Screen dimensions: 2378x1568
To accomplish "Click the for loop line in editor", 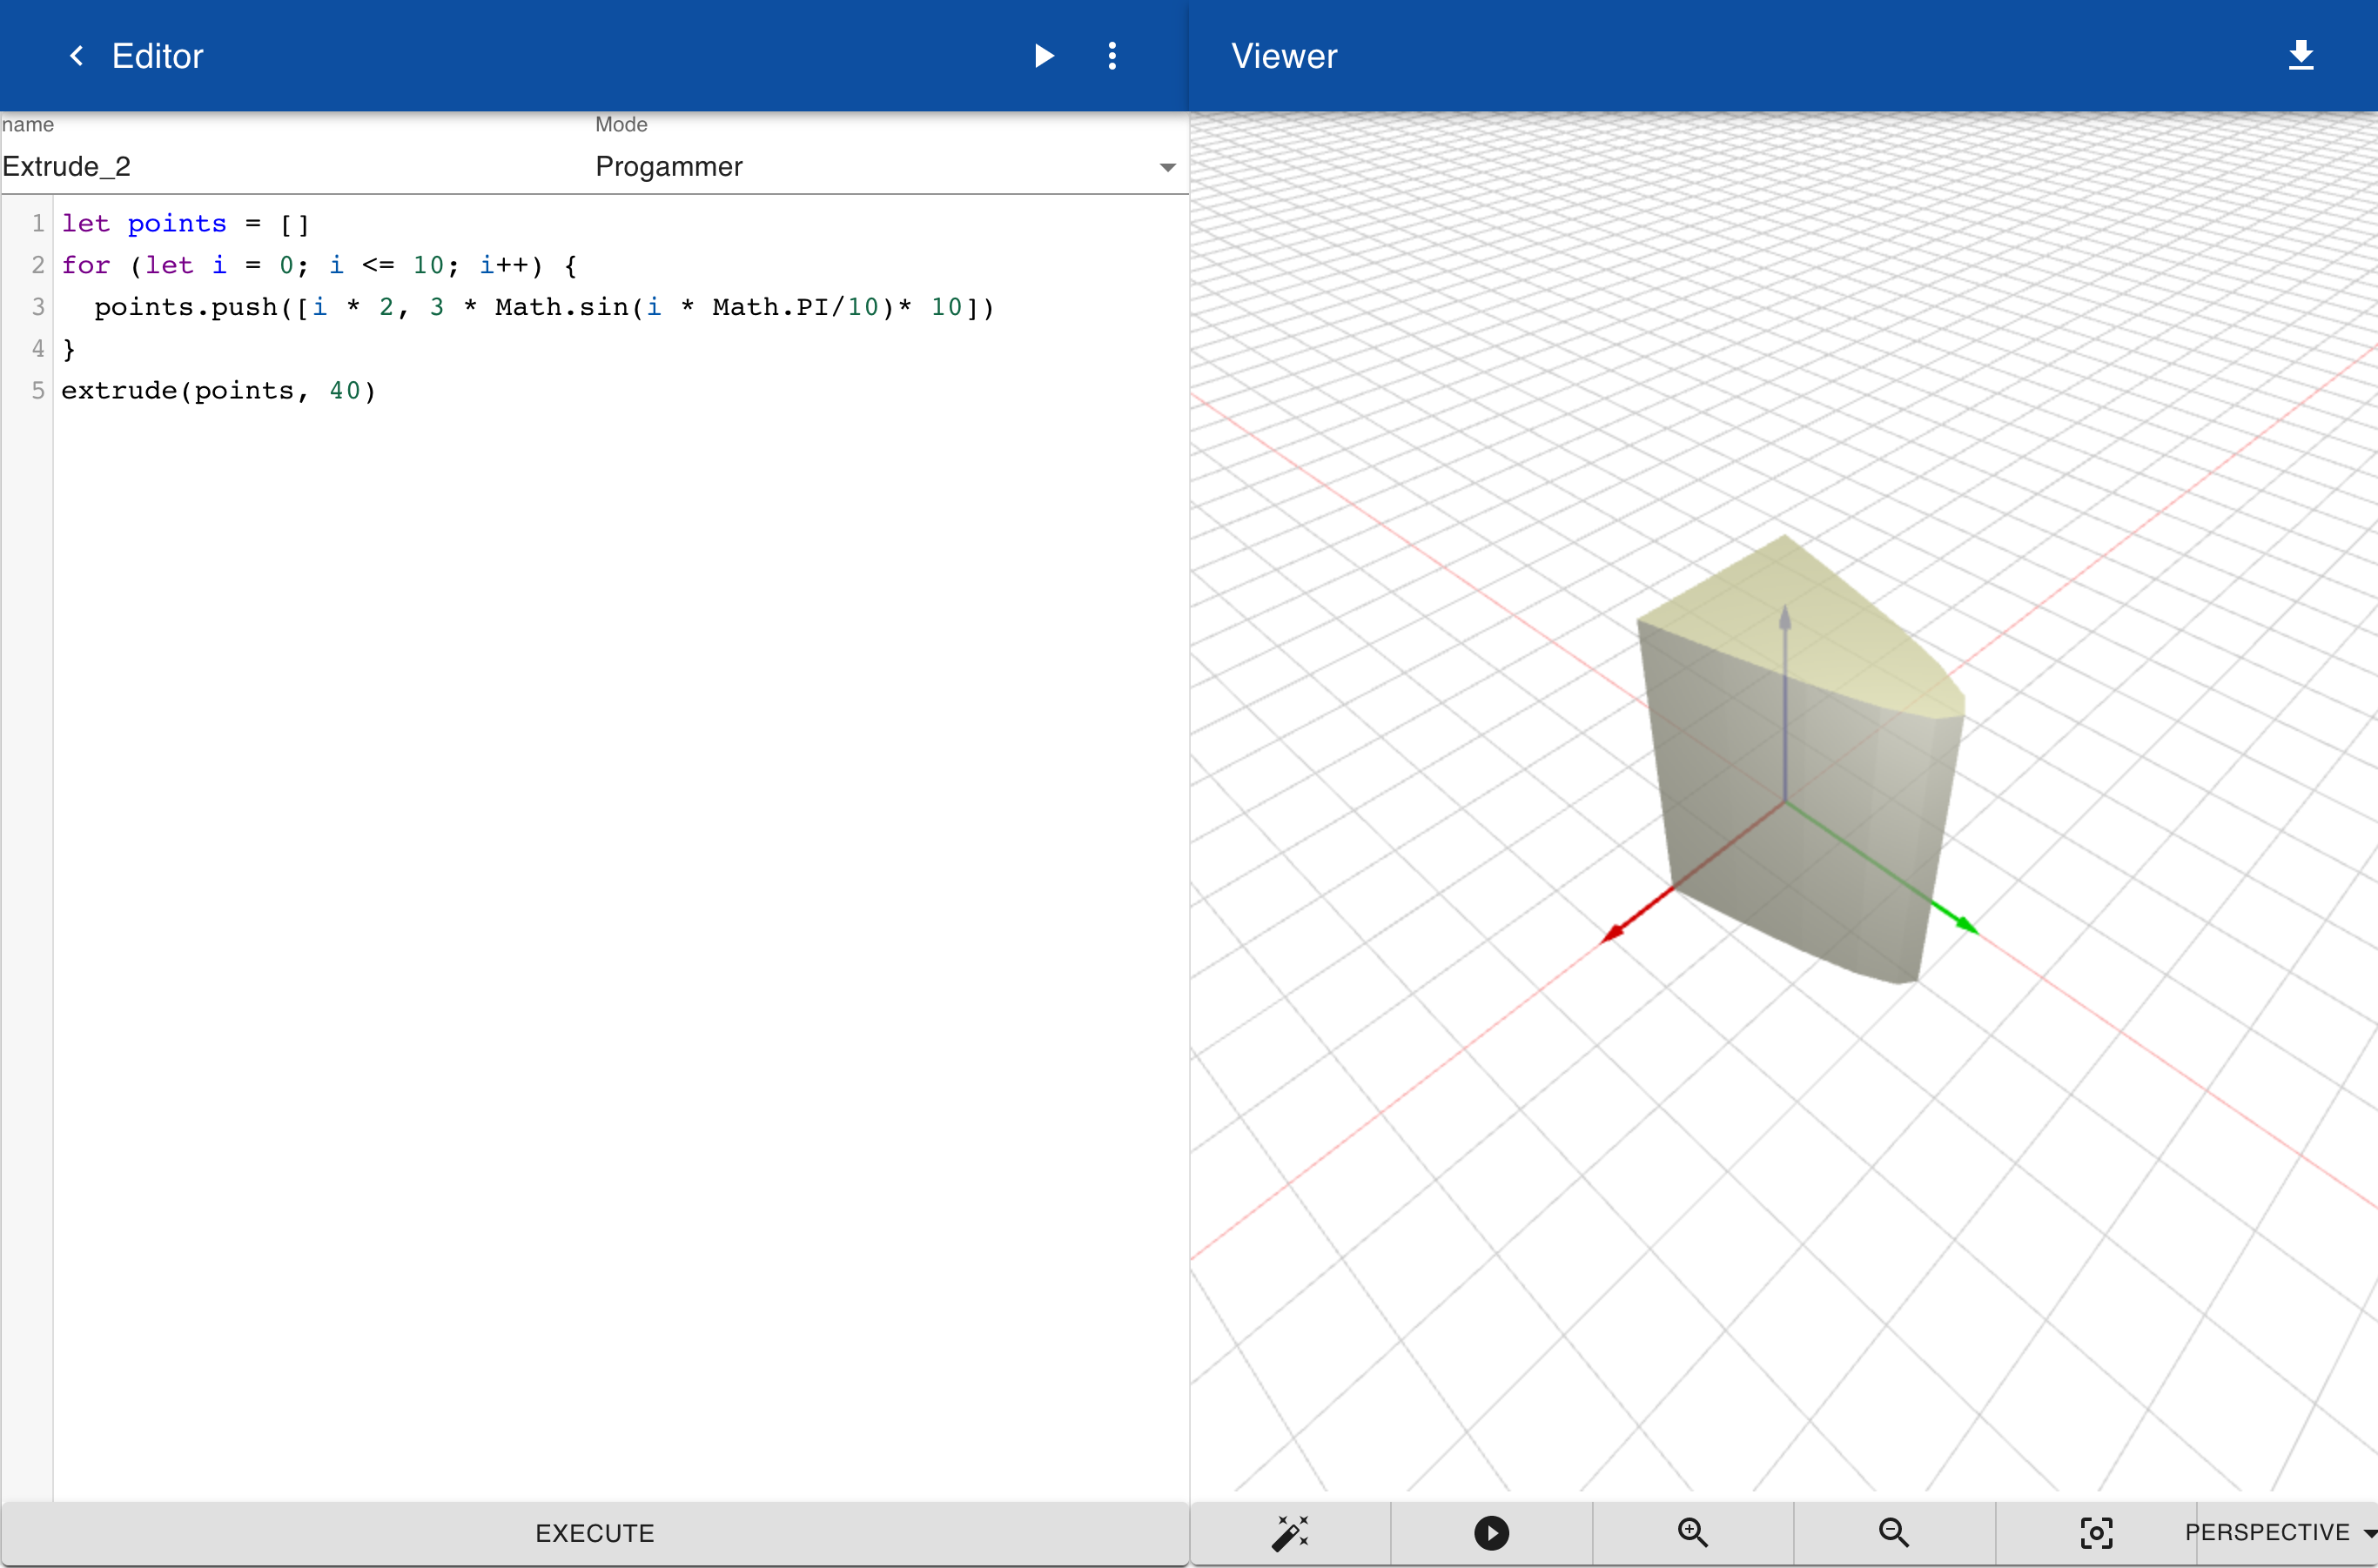I will tap(319, 265).
